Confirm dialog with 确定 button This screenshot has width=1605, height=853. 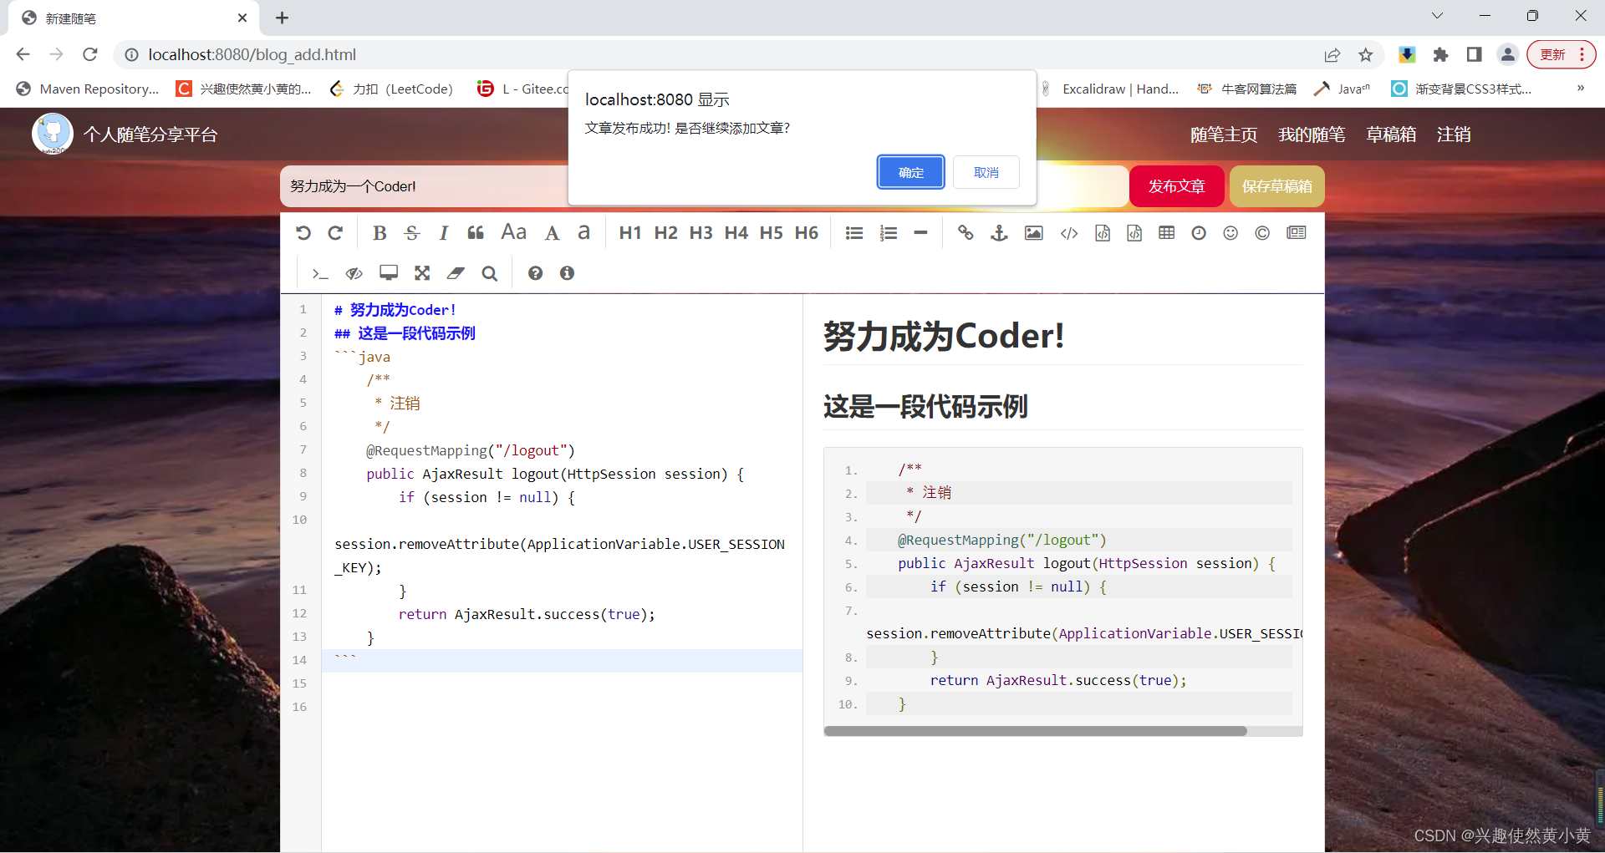pyautogui.click(x=911, y=172)
